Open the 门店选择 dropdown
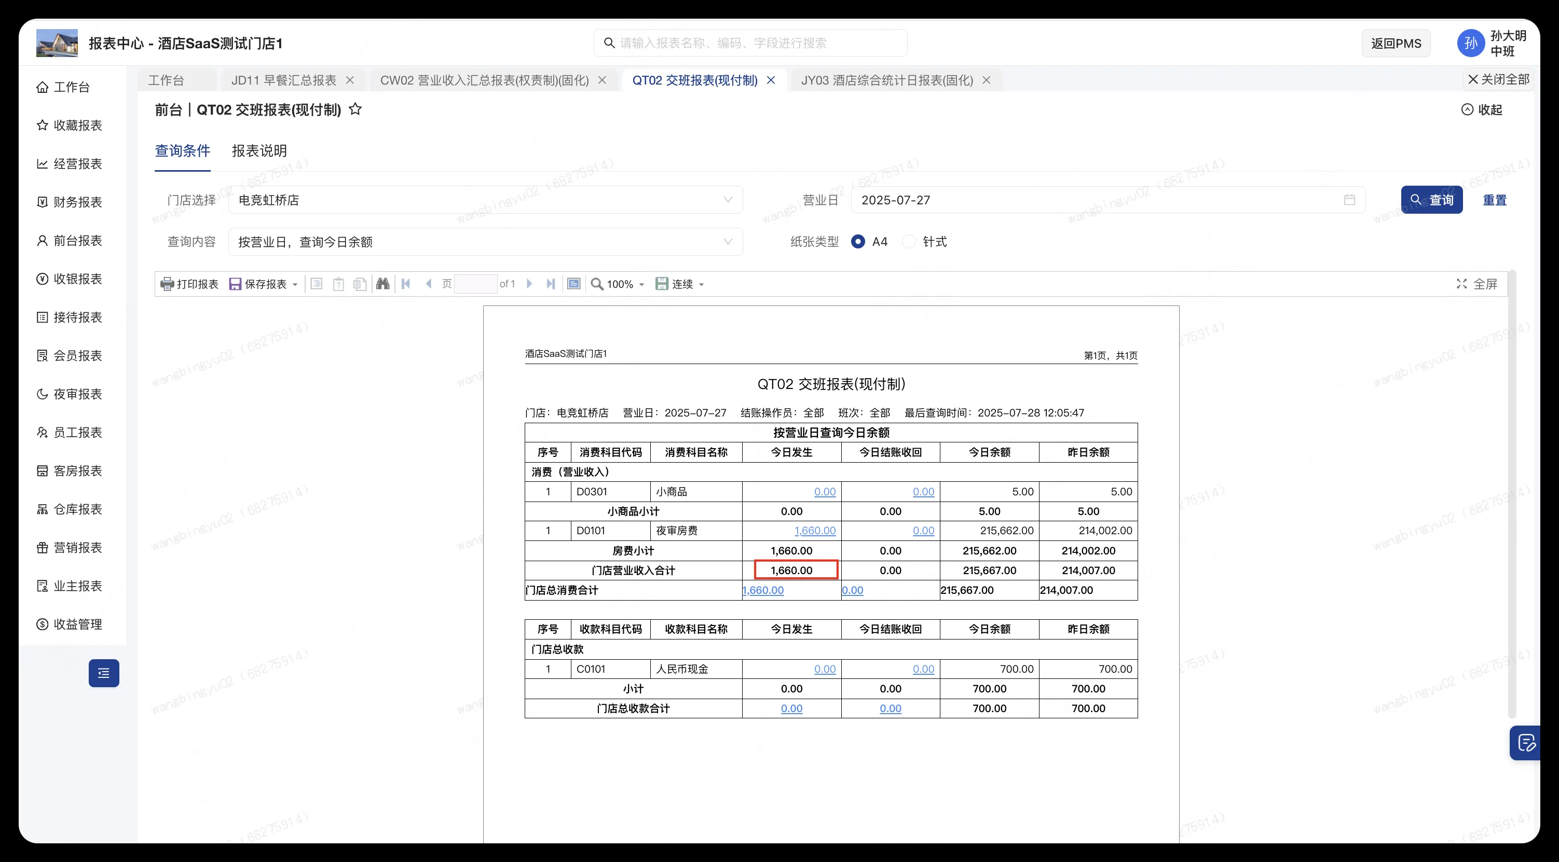 point(485,200)
